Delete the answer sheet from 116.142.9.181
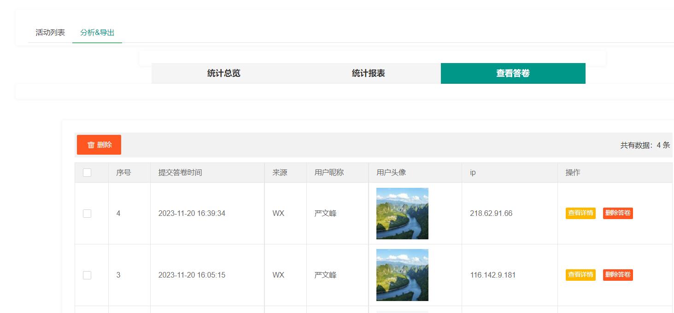Image resolution: width=674 pixels, height=313 pixels. tap(618, 275)
